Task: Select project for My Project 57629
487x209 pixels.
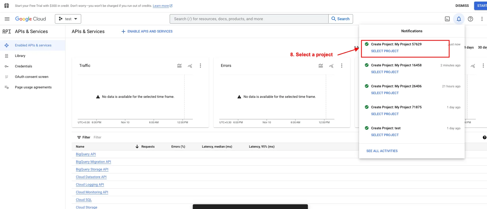Action: [385, 51]
